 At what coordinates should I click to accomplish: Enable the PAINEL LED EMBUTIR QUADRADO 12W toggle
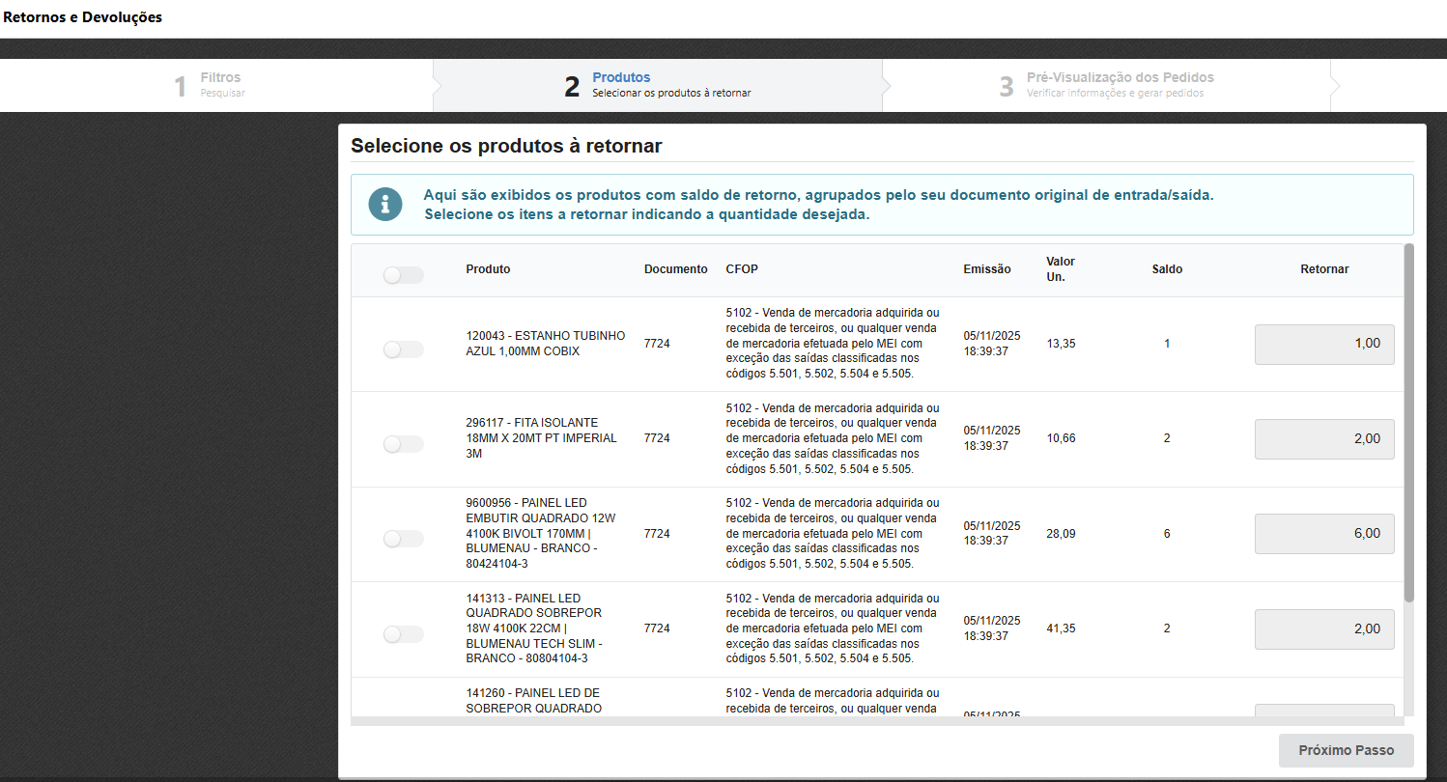(x=402, y=539)
